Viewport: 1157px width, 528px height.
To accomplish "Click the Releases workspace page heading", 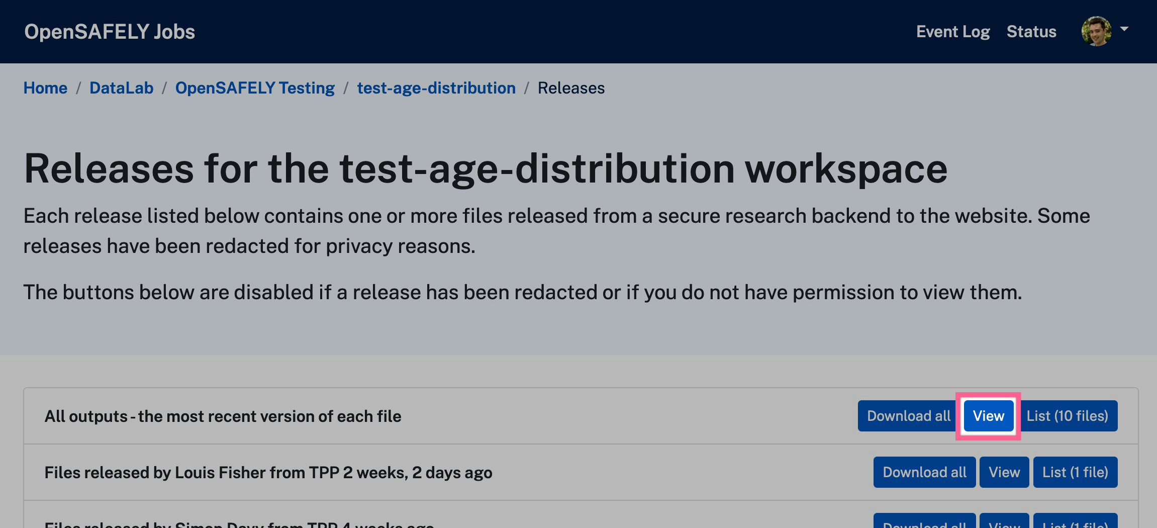I will tap(485, 169).
